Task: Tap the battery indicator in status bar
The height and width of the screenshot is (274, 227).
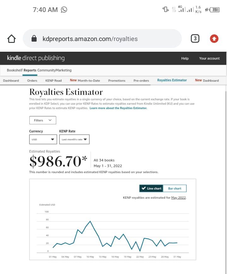Action: 215,10
